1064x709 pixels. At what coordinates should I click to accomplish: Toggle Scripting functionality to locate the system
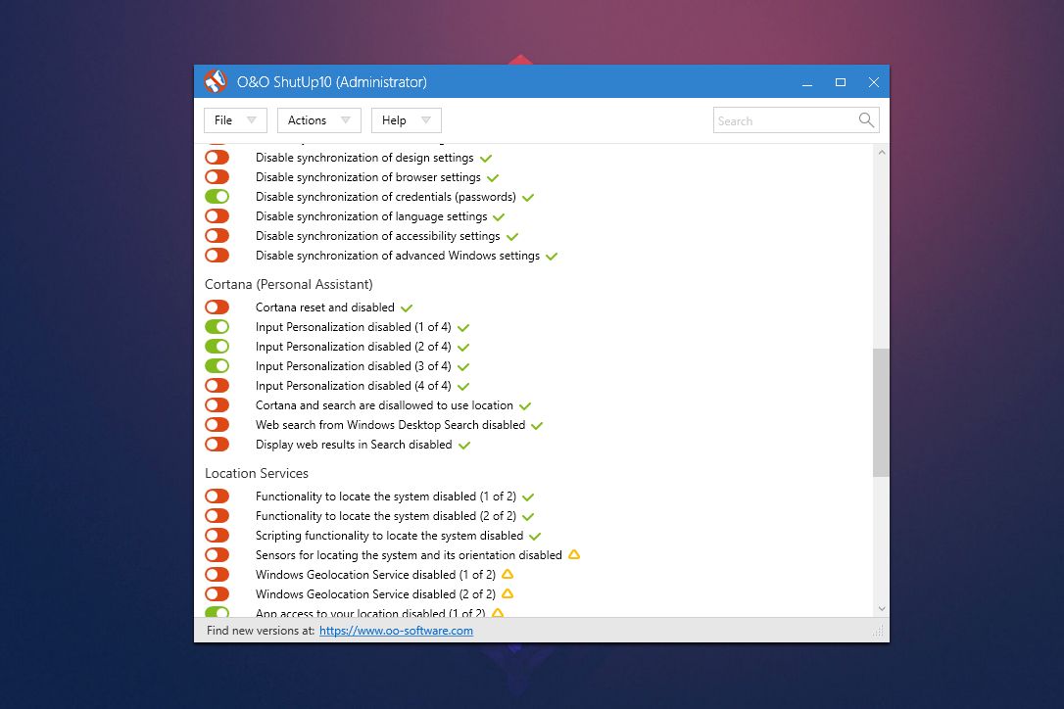point(218,536)
